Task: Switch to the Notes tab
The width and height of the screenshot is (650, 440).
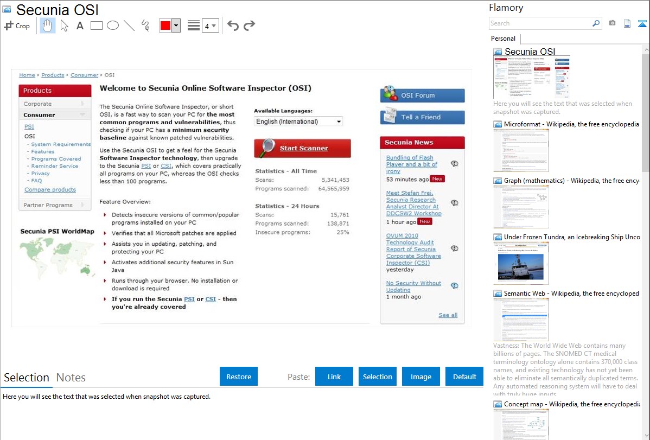Action: tap(71, 378)
